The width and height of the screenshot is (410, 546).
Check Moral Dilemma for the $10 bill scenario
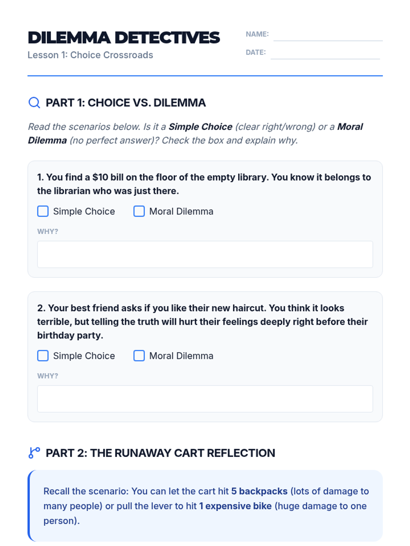coord(139,211)
